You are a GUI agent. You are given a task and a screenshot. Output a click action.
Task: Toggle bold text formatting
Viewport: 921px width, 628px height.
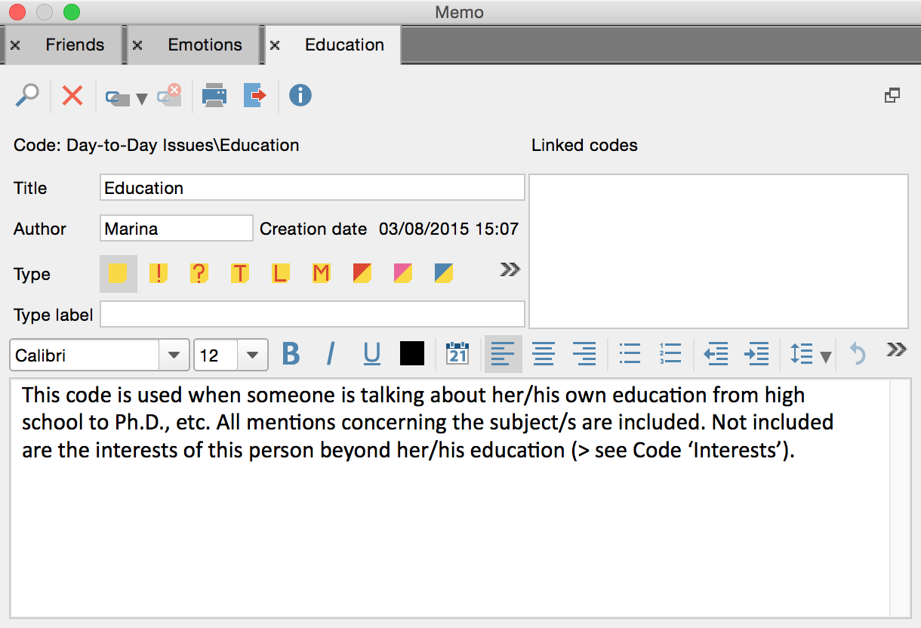tap(291, 354)
